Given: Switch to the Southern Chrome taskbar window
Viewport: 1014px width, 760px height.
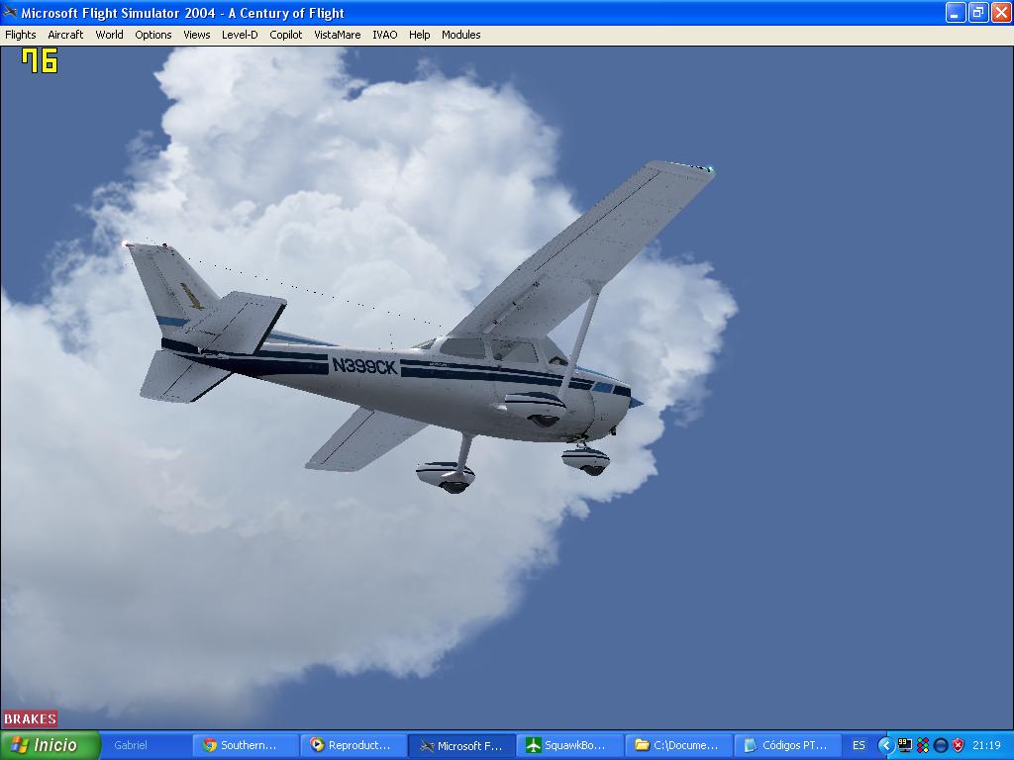Looking at the screenshot, I should (x=247, y=746).
